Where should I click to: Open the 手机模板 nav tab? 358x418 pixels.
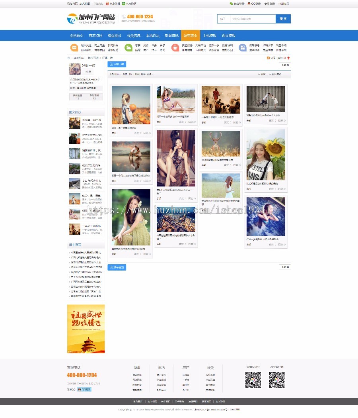(210, 35)
